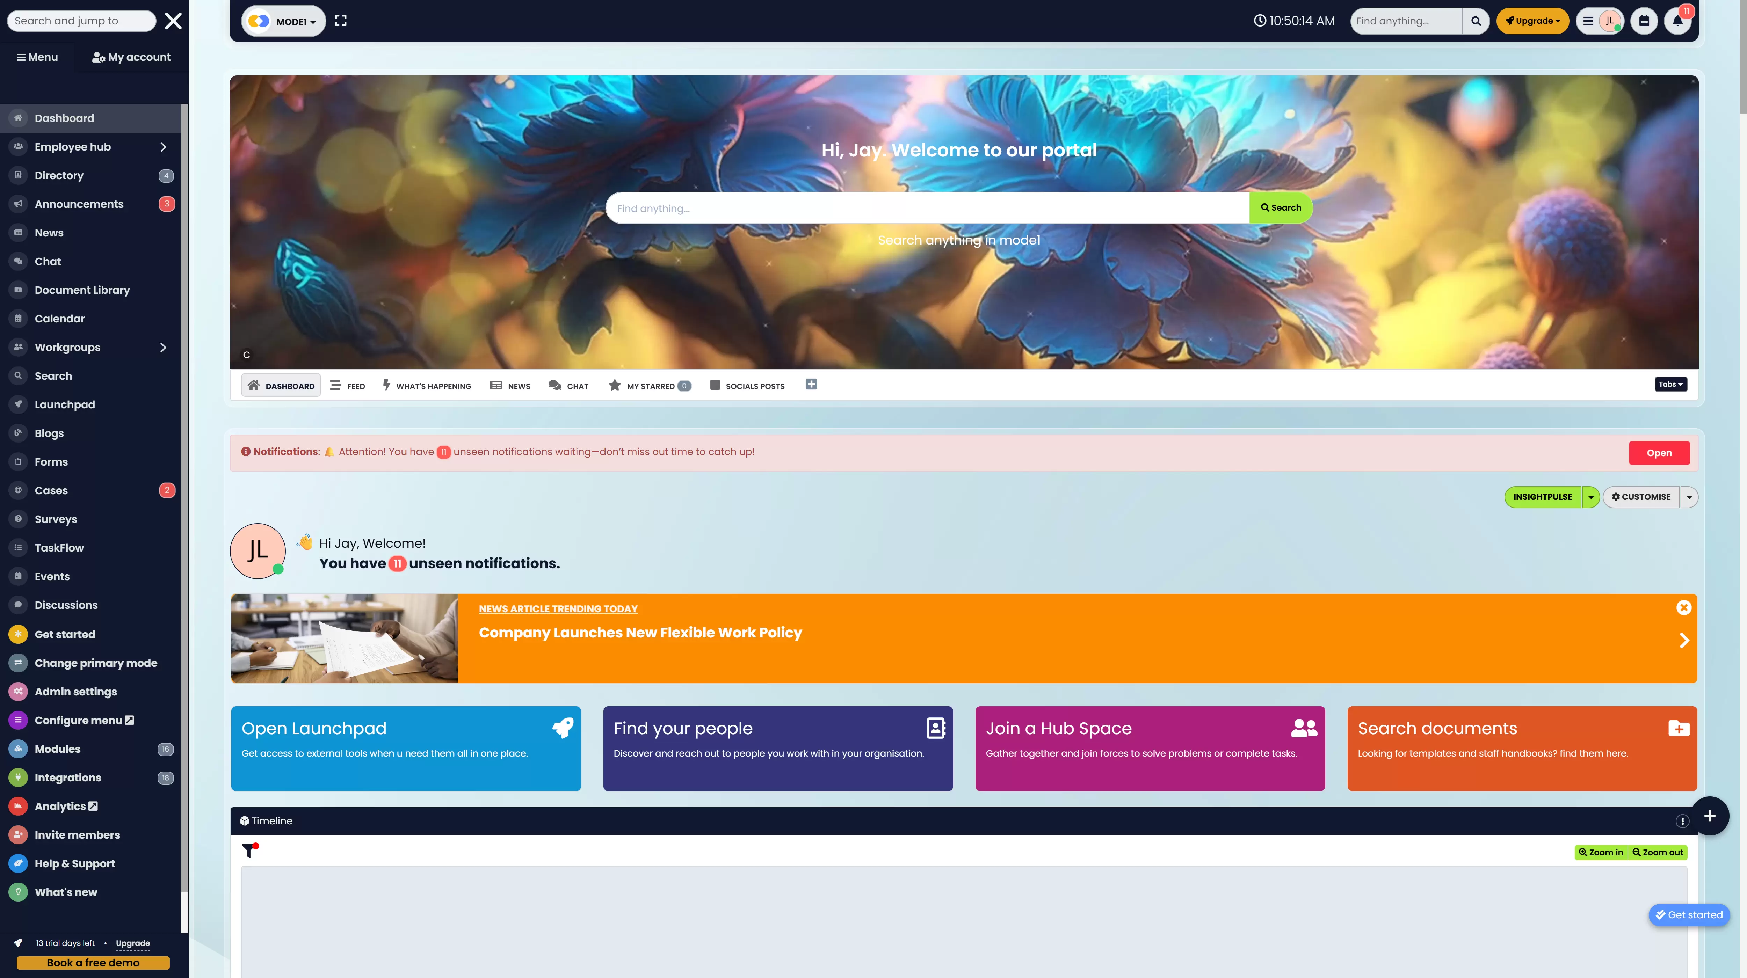Click the add tab plus icon

(811, 384)
